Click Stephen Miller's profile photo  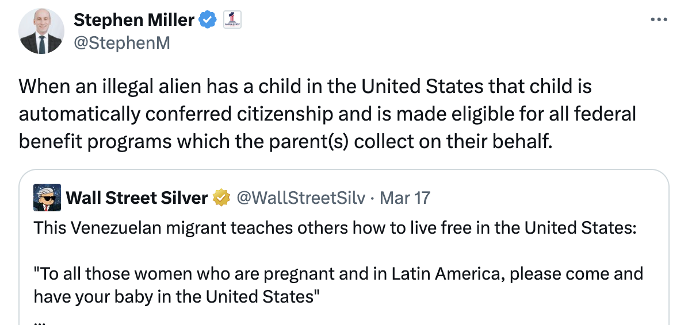click(x=41, y=32)
